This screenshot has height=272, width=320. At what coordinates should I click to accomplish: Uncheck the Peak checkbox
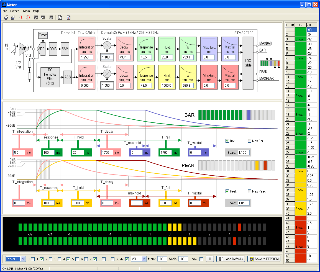tap(227, 191)
